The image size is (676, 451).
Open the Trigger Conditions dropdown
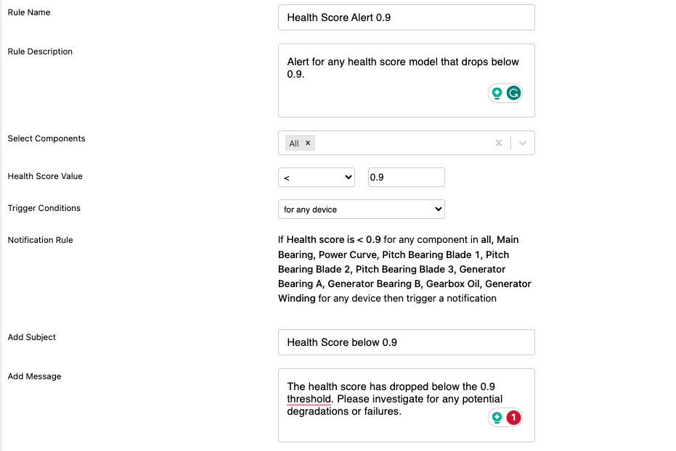tap(362, 209)
